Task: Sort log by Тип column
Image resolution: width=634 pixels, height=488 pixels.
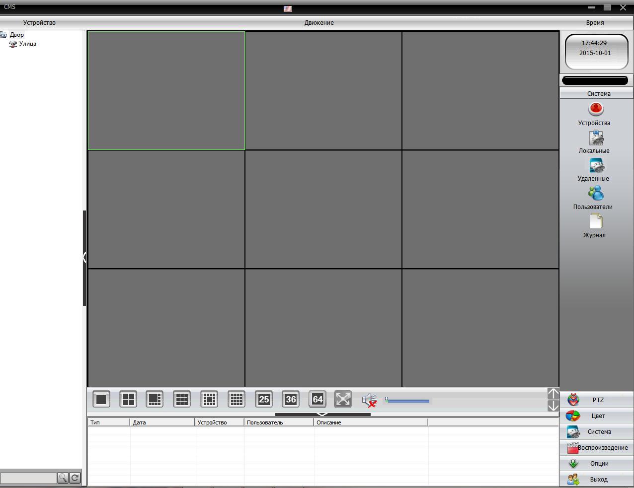Action: [109, 422]
